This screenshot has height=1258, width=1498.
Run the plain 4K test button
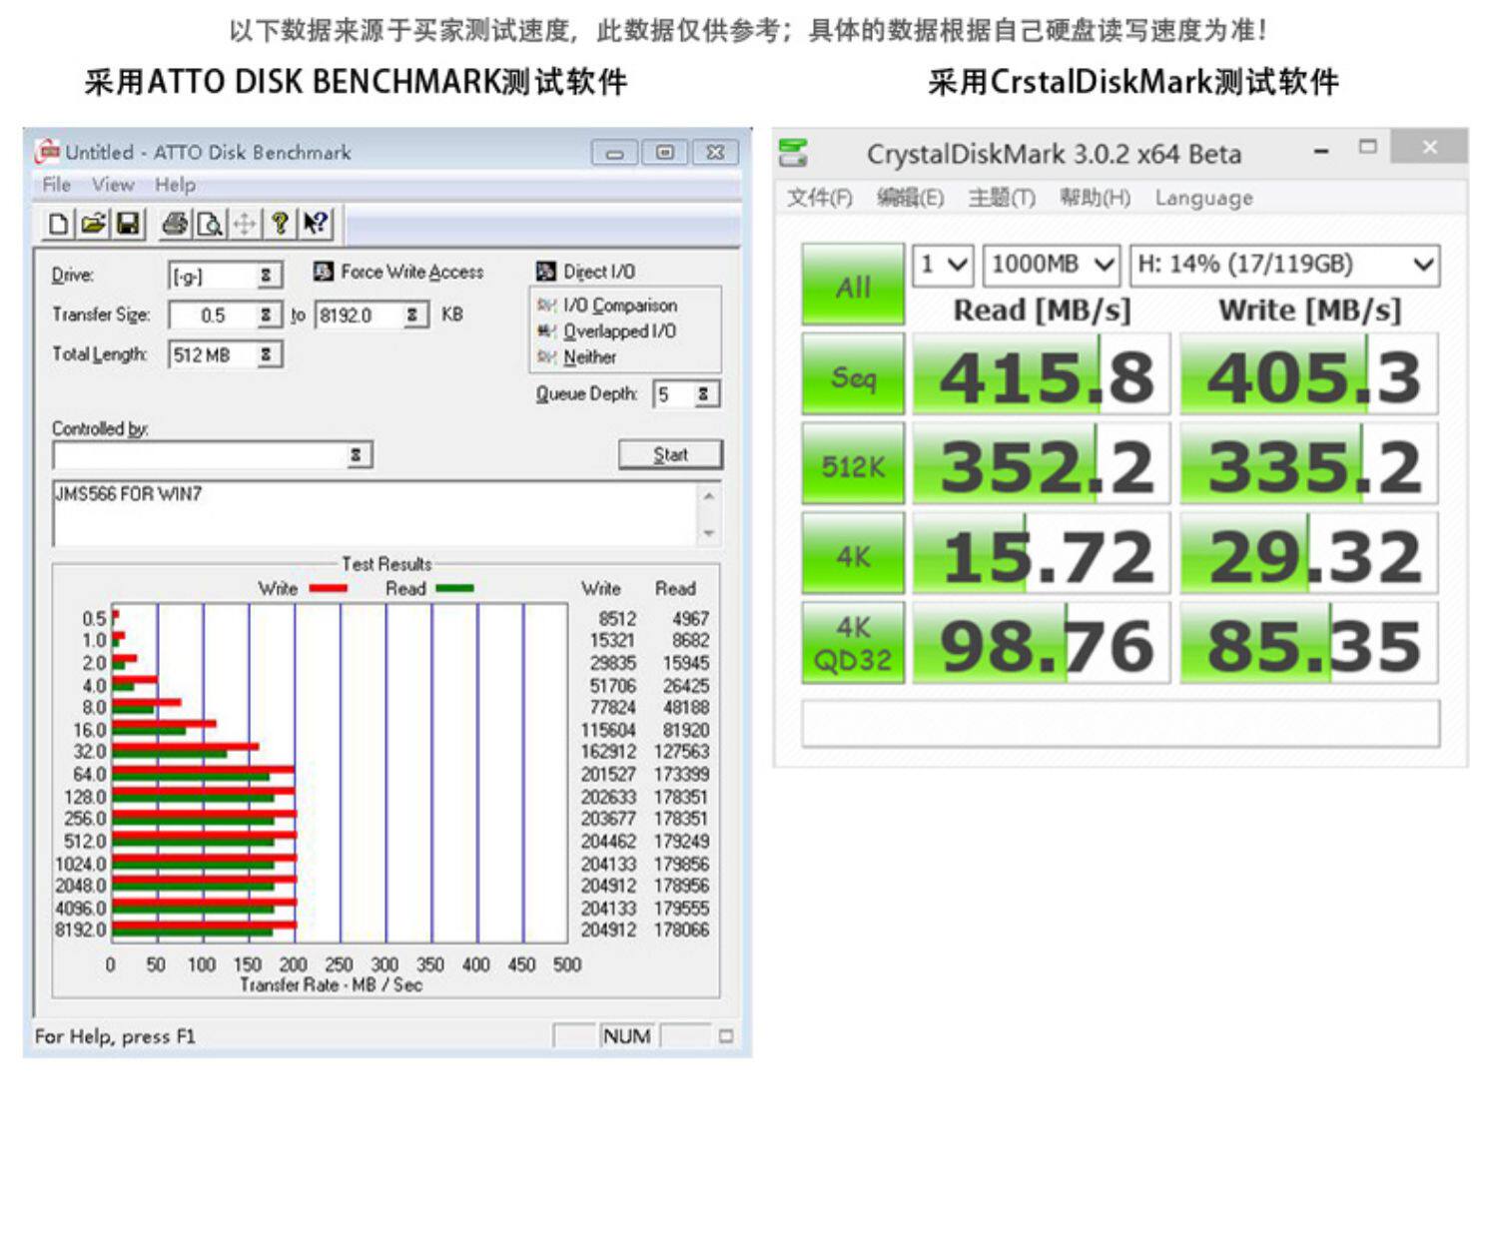(853, 554)
